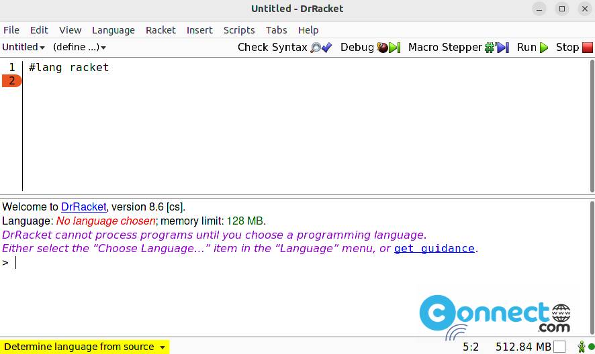Minimize the DrRacket window

coord(539,9)
